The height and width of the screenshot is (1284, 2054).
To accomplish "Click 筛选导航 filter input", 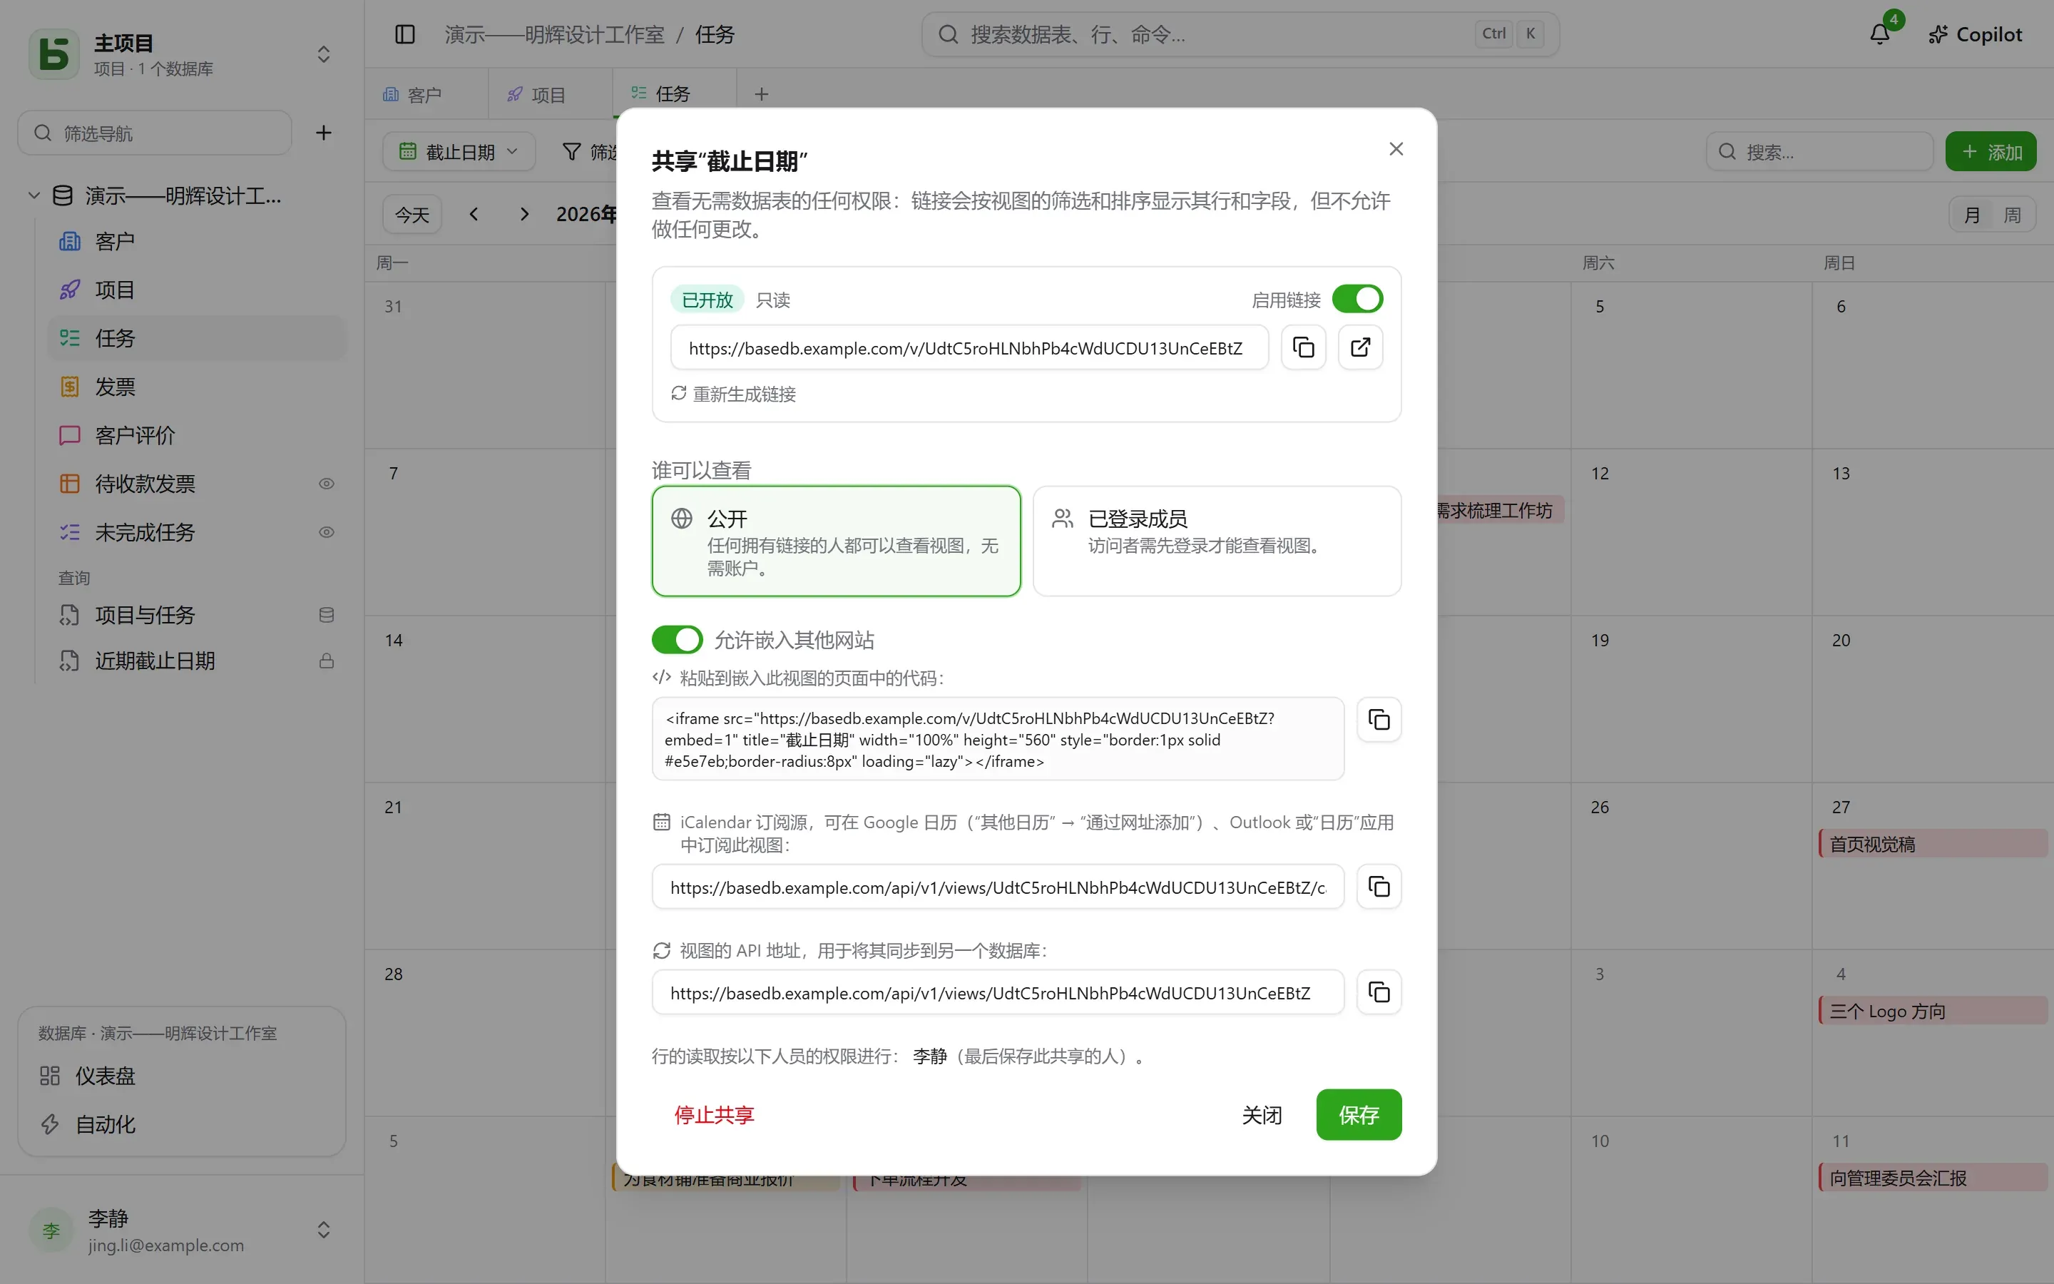I will pos(155,133).
